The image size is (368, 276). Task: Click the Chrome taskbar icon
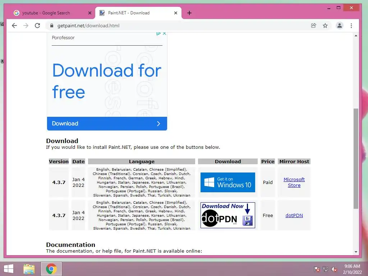click(51, 269)
